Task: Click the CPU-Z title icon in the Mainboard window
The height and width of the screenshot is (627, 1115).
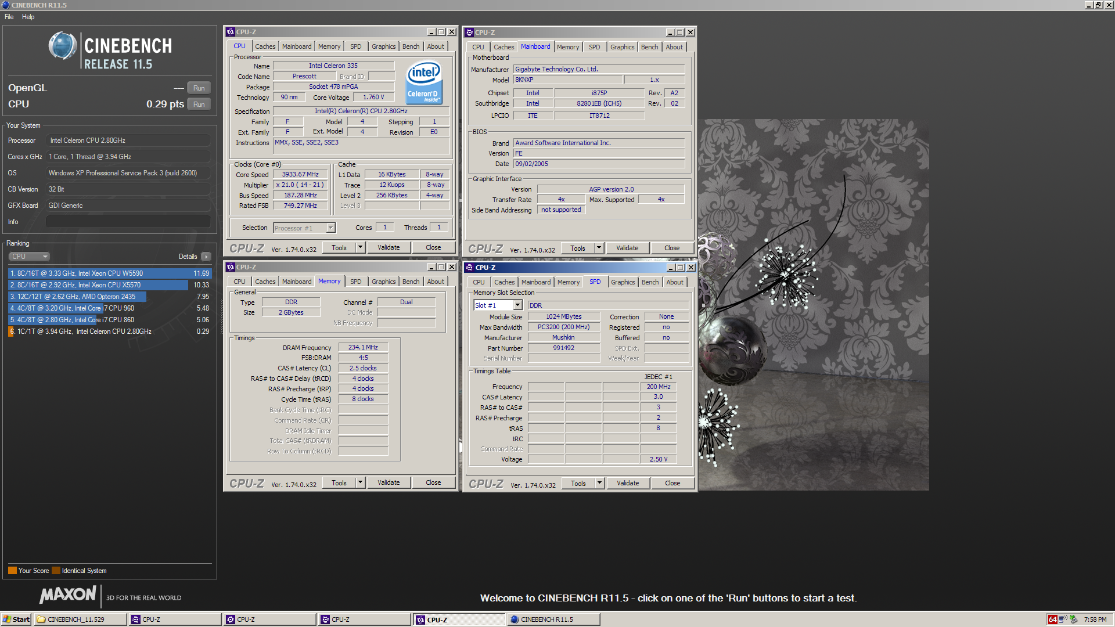Action: 469,33
